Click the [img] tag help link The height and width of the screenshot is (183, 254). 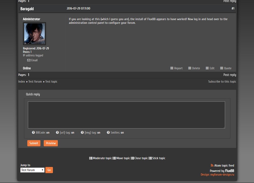click(90, 133)
